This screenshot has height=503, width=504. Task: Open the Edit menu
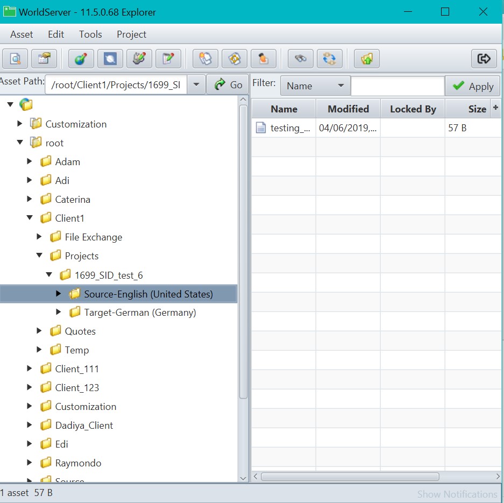tap(56, 34)
